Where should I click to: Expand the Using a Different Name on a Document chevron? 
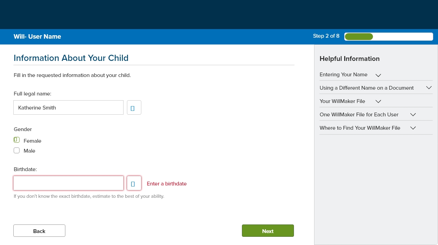tap(429, 88)
